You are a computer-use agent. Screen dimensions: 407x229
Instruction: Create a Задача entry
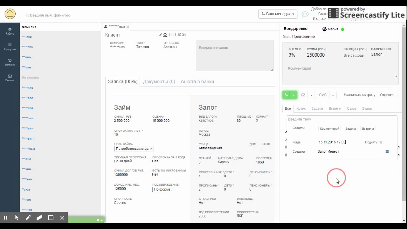[350, 129]
